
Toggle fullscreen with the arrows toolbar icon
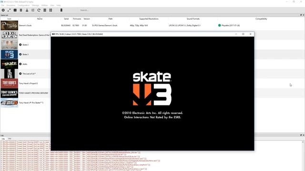pos(9,10)
